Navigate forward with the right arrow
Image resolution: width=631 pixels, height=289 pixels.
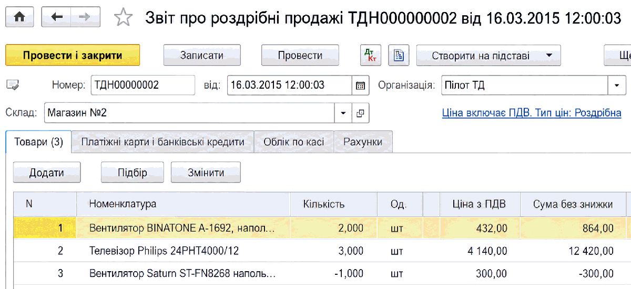pos(85,17)
